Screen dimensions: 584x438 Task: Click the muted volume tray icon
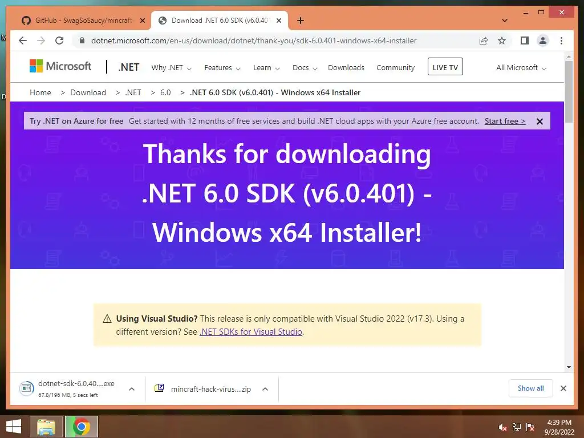(503, 427)
